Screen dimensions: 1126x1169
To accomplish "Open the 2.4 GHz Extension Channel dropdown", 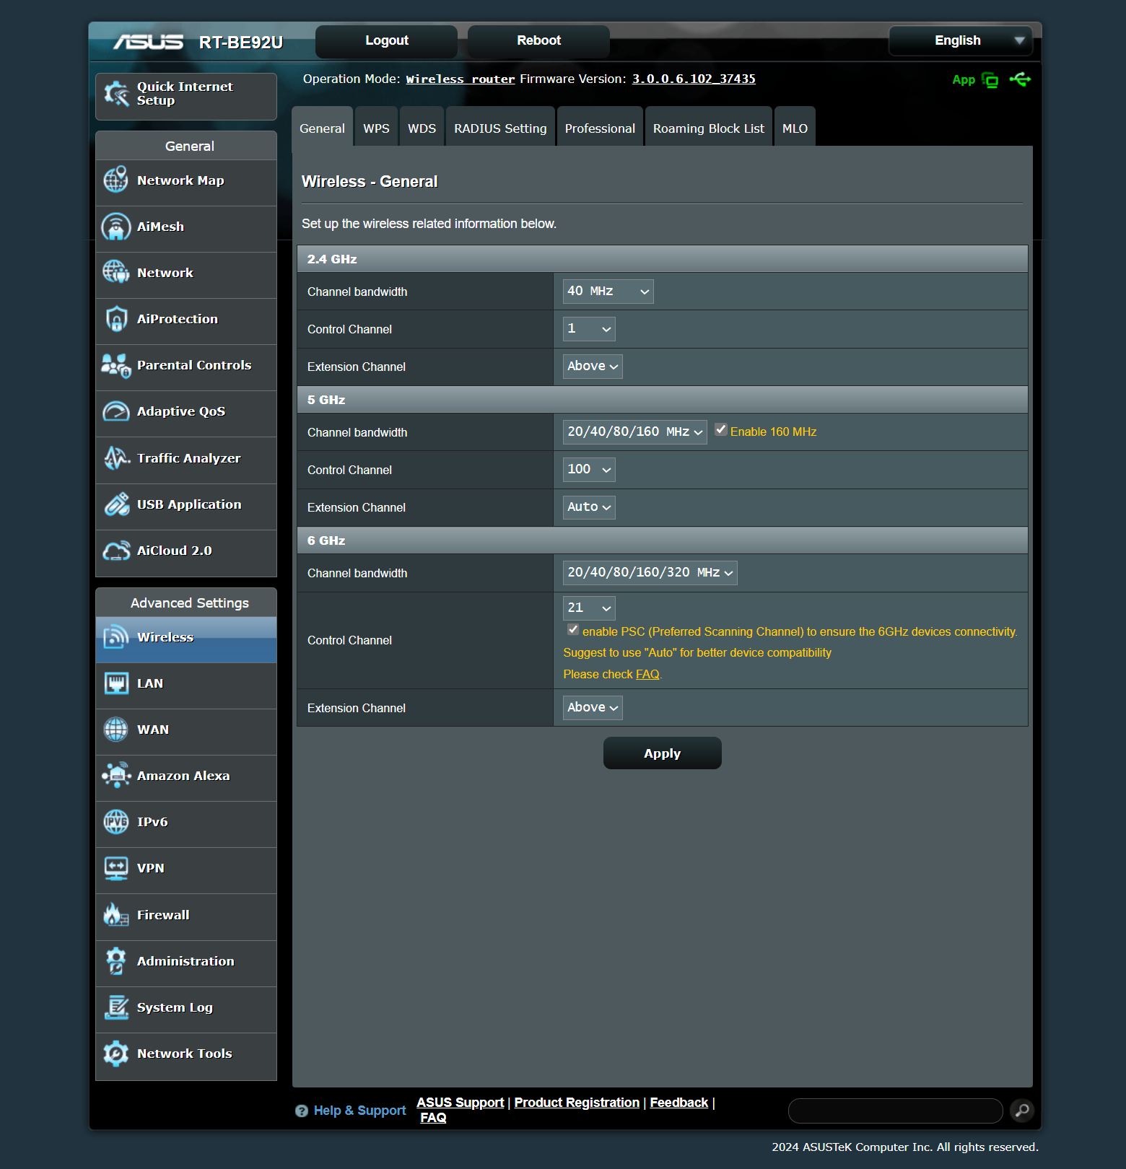I will click(593, 367).
